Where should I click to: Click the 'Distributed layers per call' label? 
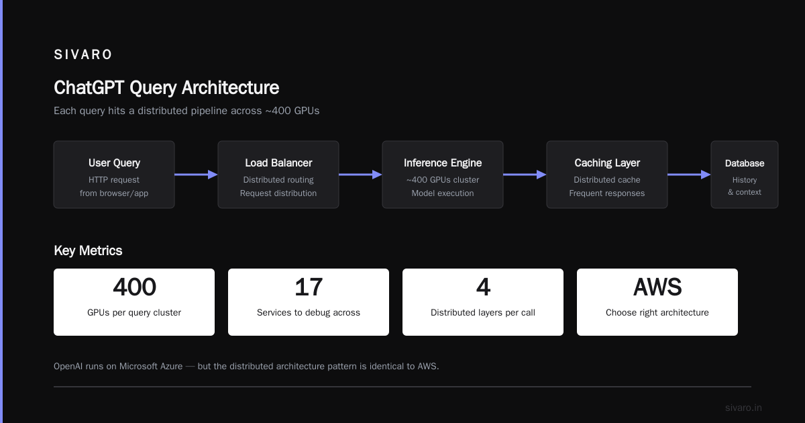[x=483, y=312]
